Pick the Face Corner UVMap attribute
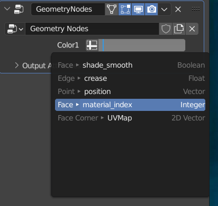Screen dimensions: 218x206 pos(130,118)
